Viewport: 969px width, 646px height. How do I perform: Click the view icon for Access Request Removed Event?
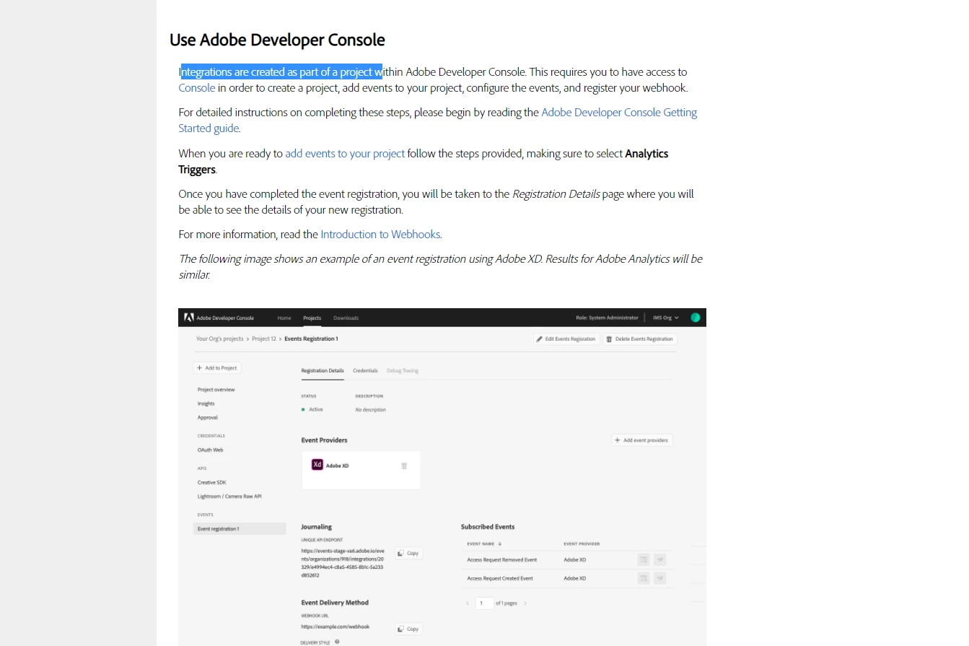point(644,559)
